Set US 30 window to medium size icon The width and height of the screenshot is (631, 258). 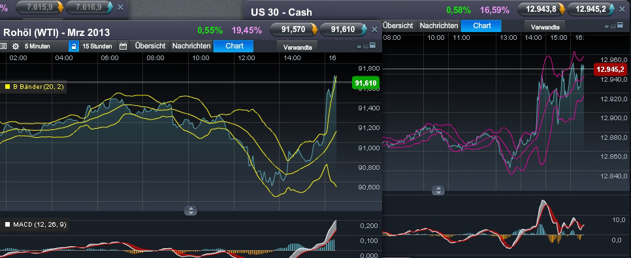(x=613, y=26)
